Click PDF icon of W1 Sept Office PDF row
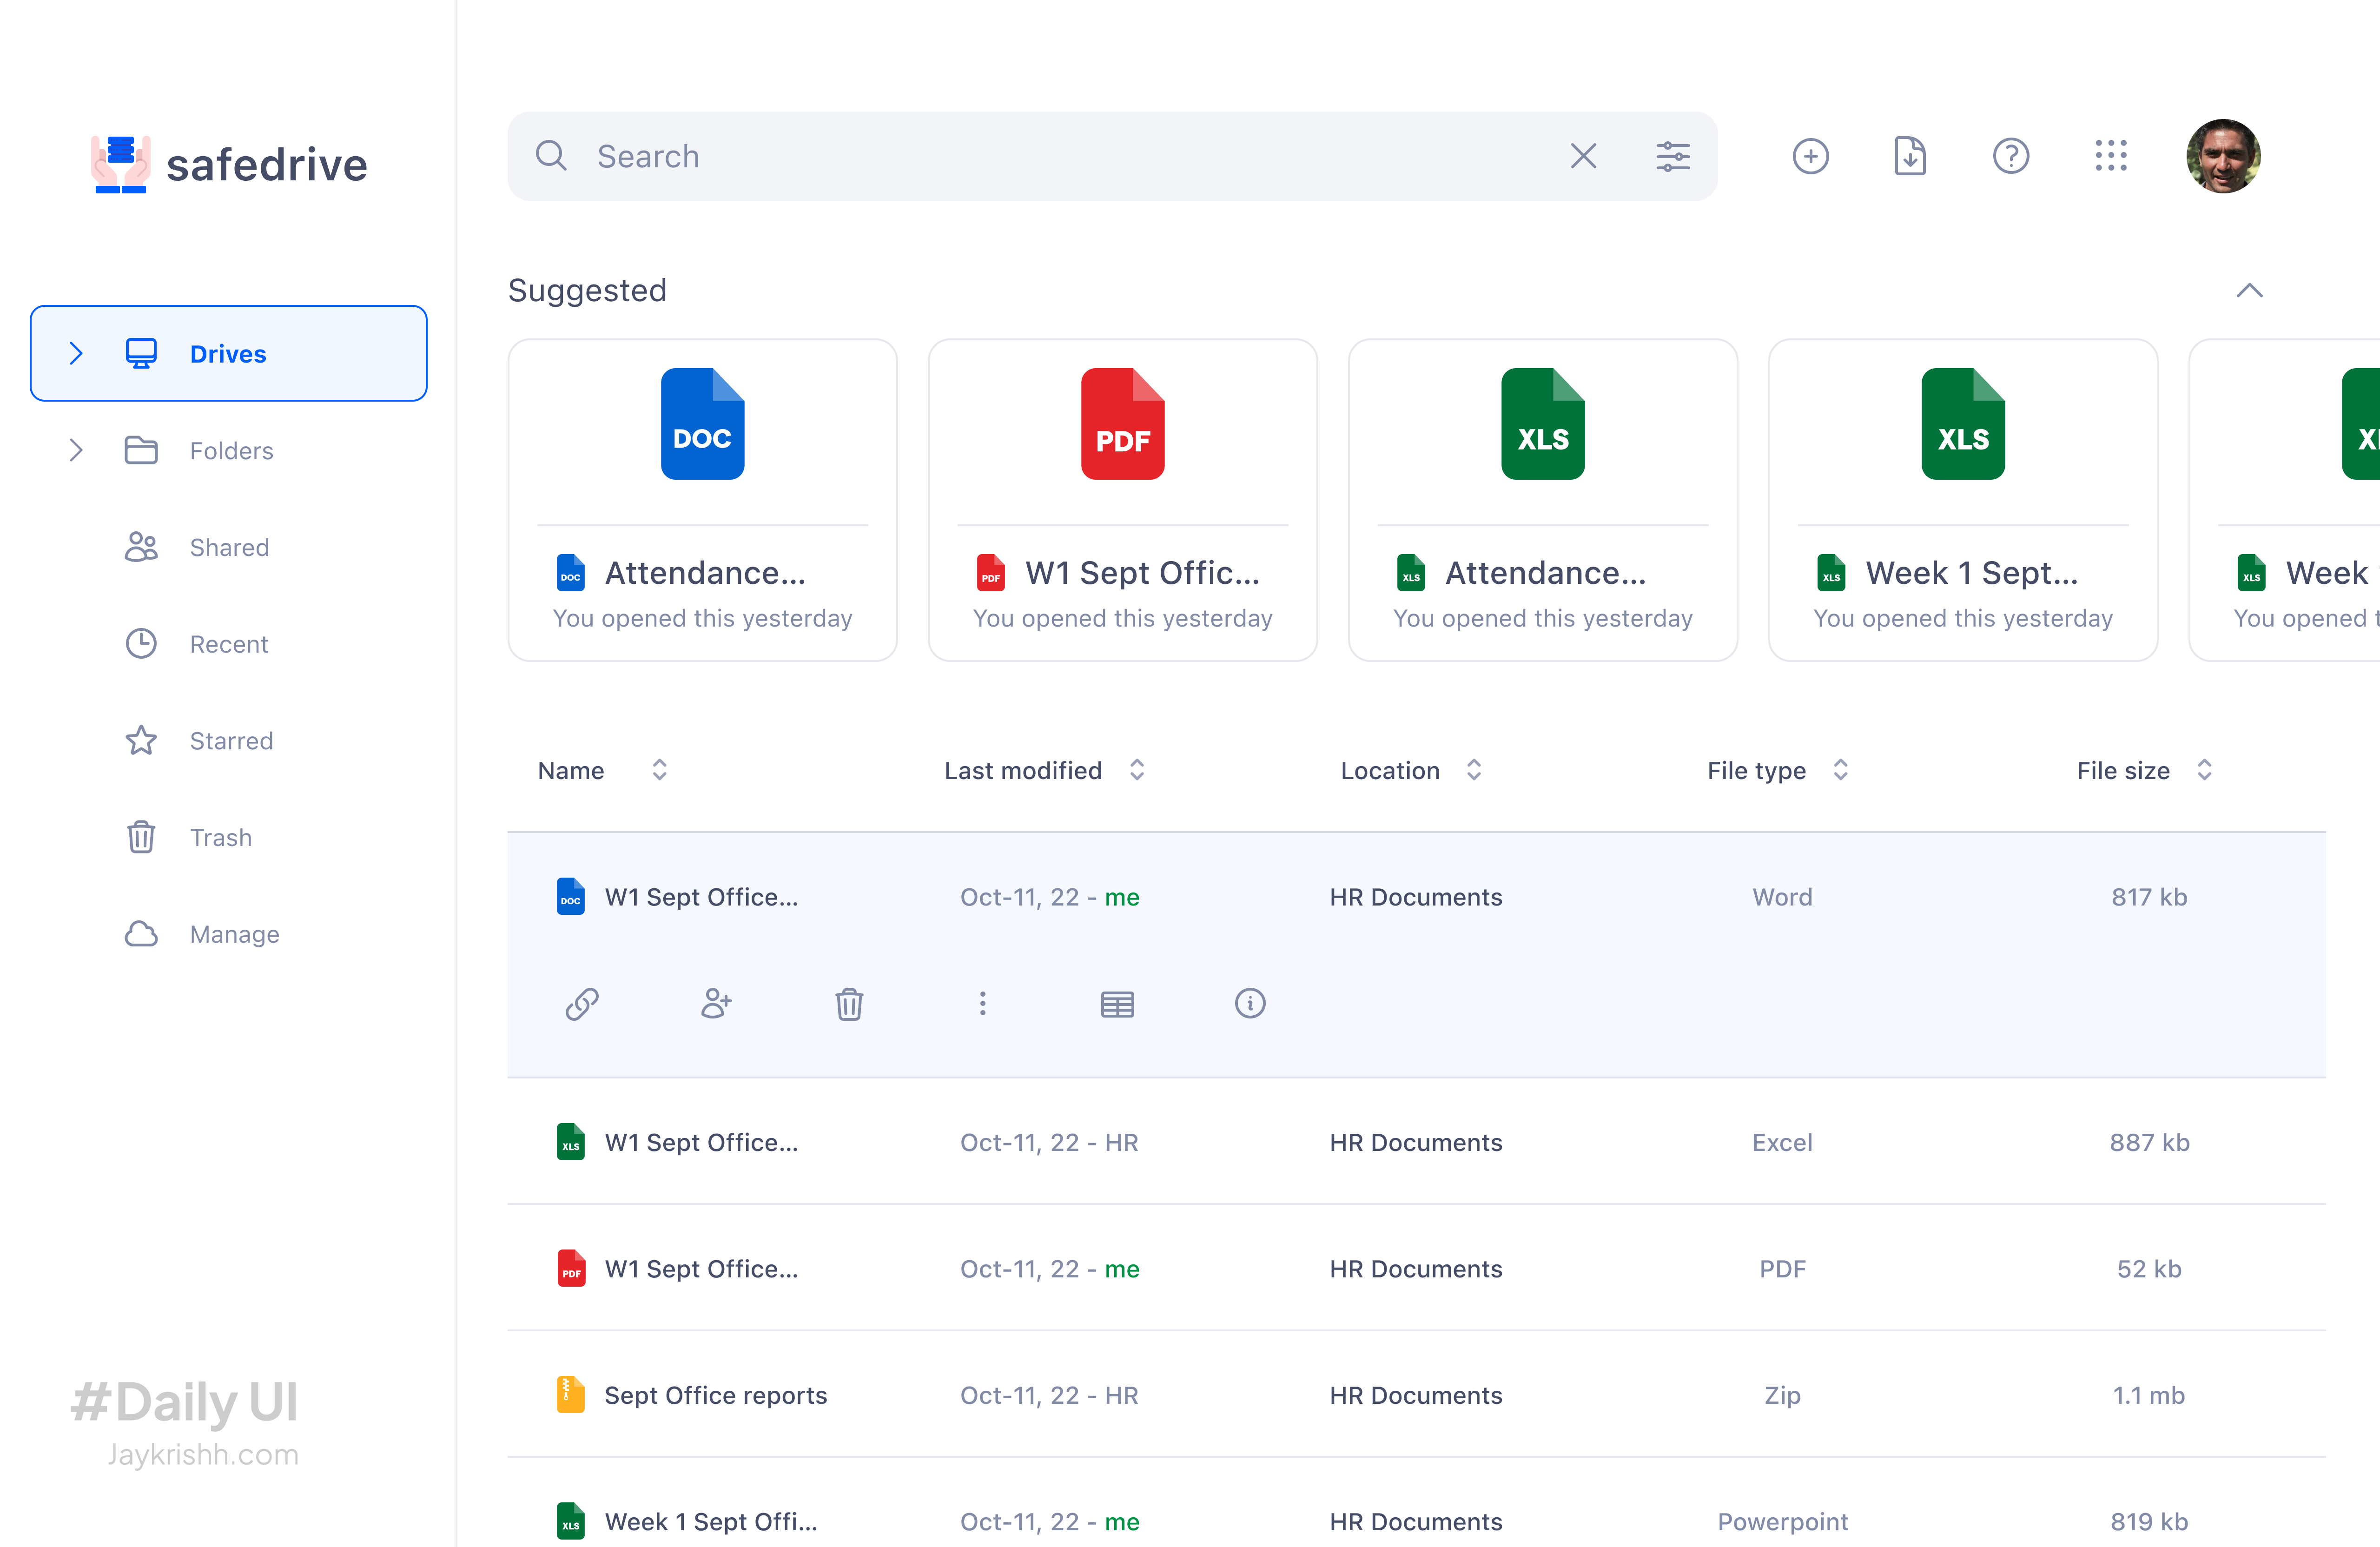Viewport: 2380px width, 1547px height. tap(570, 1268)
